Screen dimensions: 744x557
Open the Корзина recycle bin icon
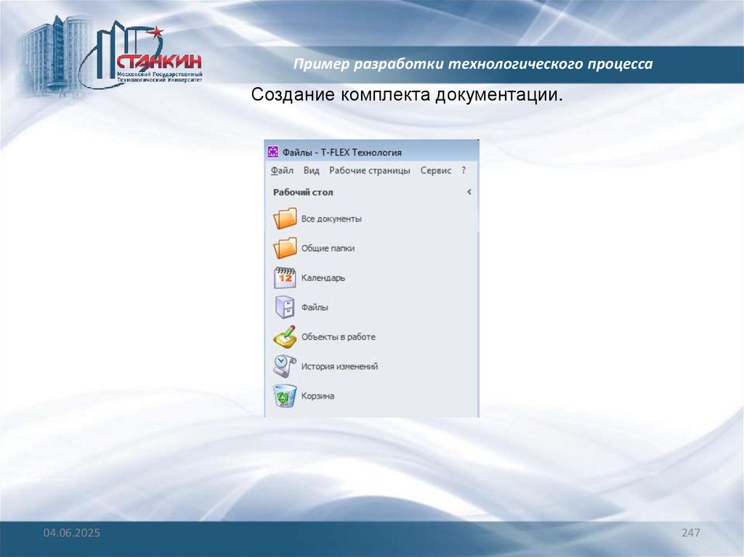[285, 395]
